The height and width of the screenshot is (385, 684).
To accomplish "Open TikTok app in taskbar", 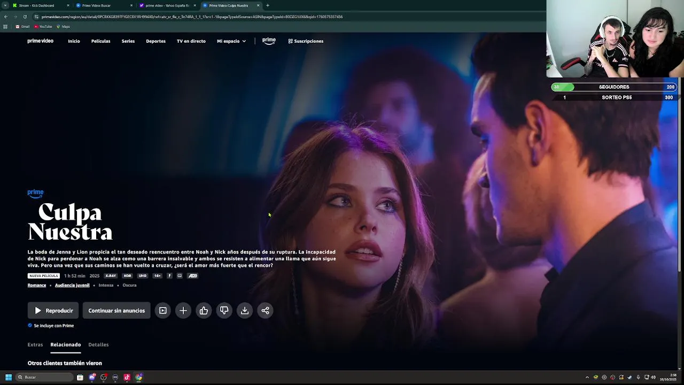I will coord(127,378).
